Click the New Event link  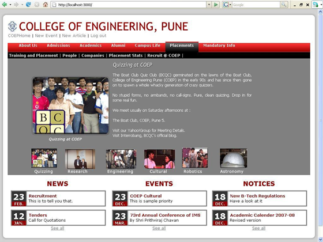(x=46, y=36)
